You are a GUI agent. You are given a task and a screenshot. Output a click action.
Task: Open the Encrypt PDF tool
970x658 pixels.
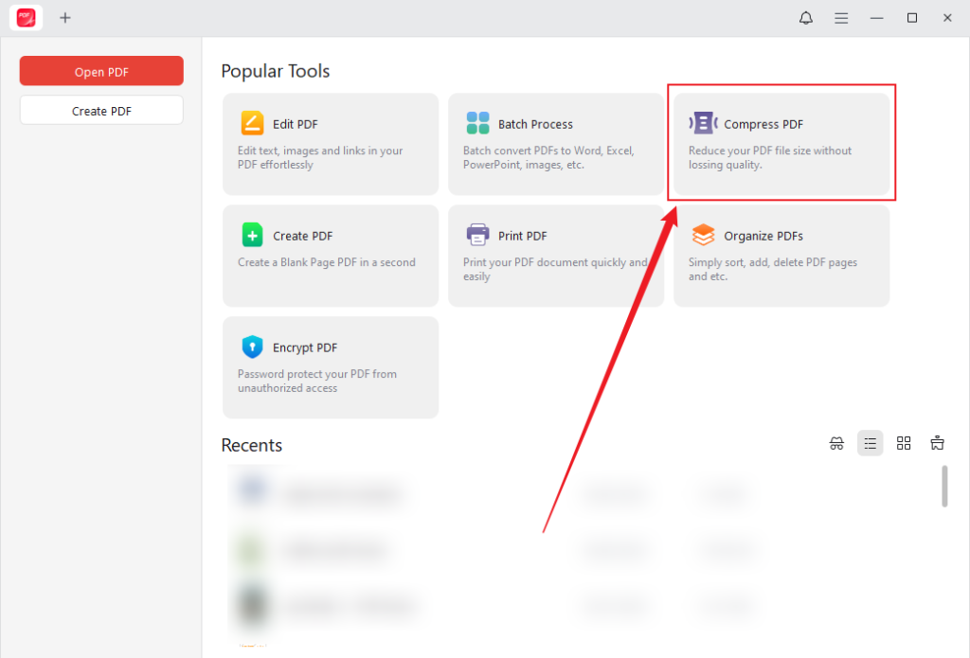click(x=330, y=366)
